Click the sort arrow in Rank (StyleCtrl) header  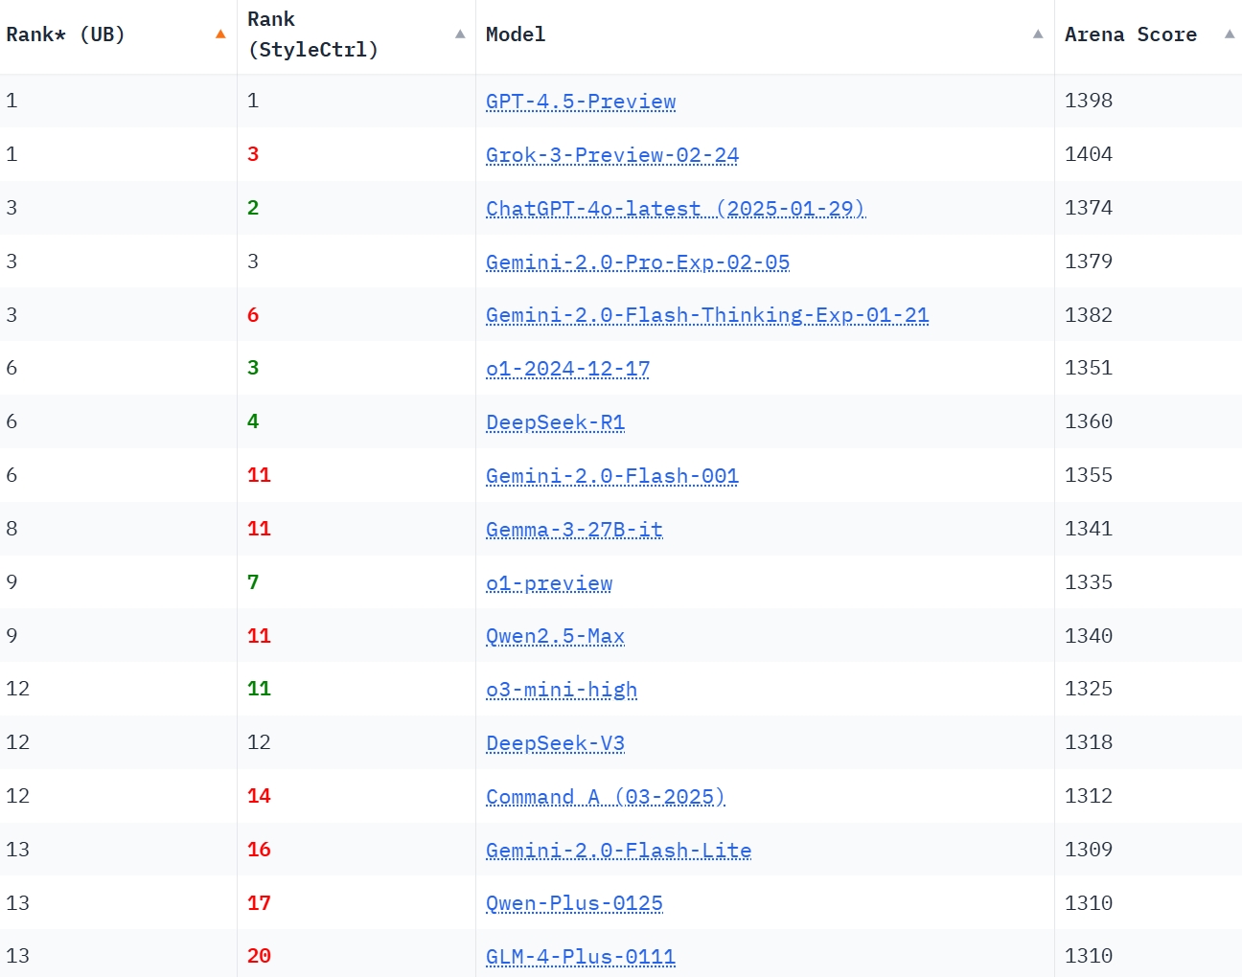[x=460, y=34]
